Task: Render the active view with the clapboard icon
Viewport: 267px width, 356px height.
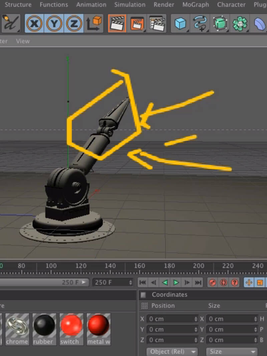Action: click(117, 23)
